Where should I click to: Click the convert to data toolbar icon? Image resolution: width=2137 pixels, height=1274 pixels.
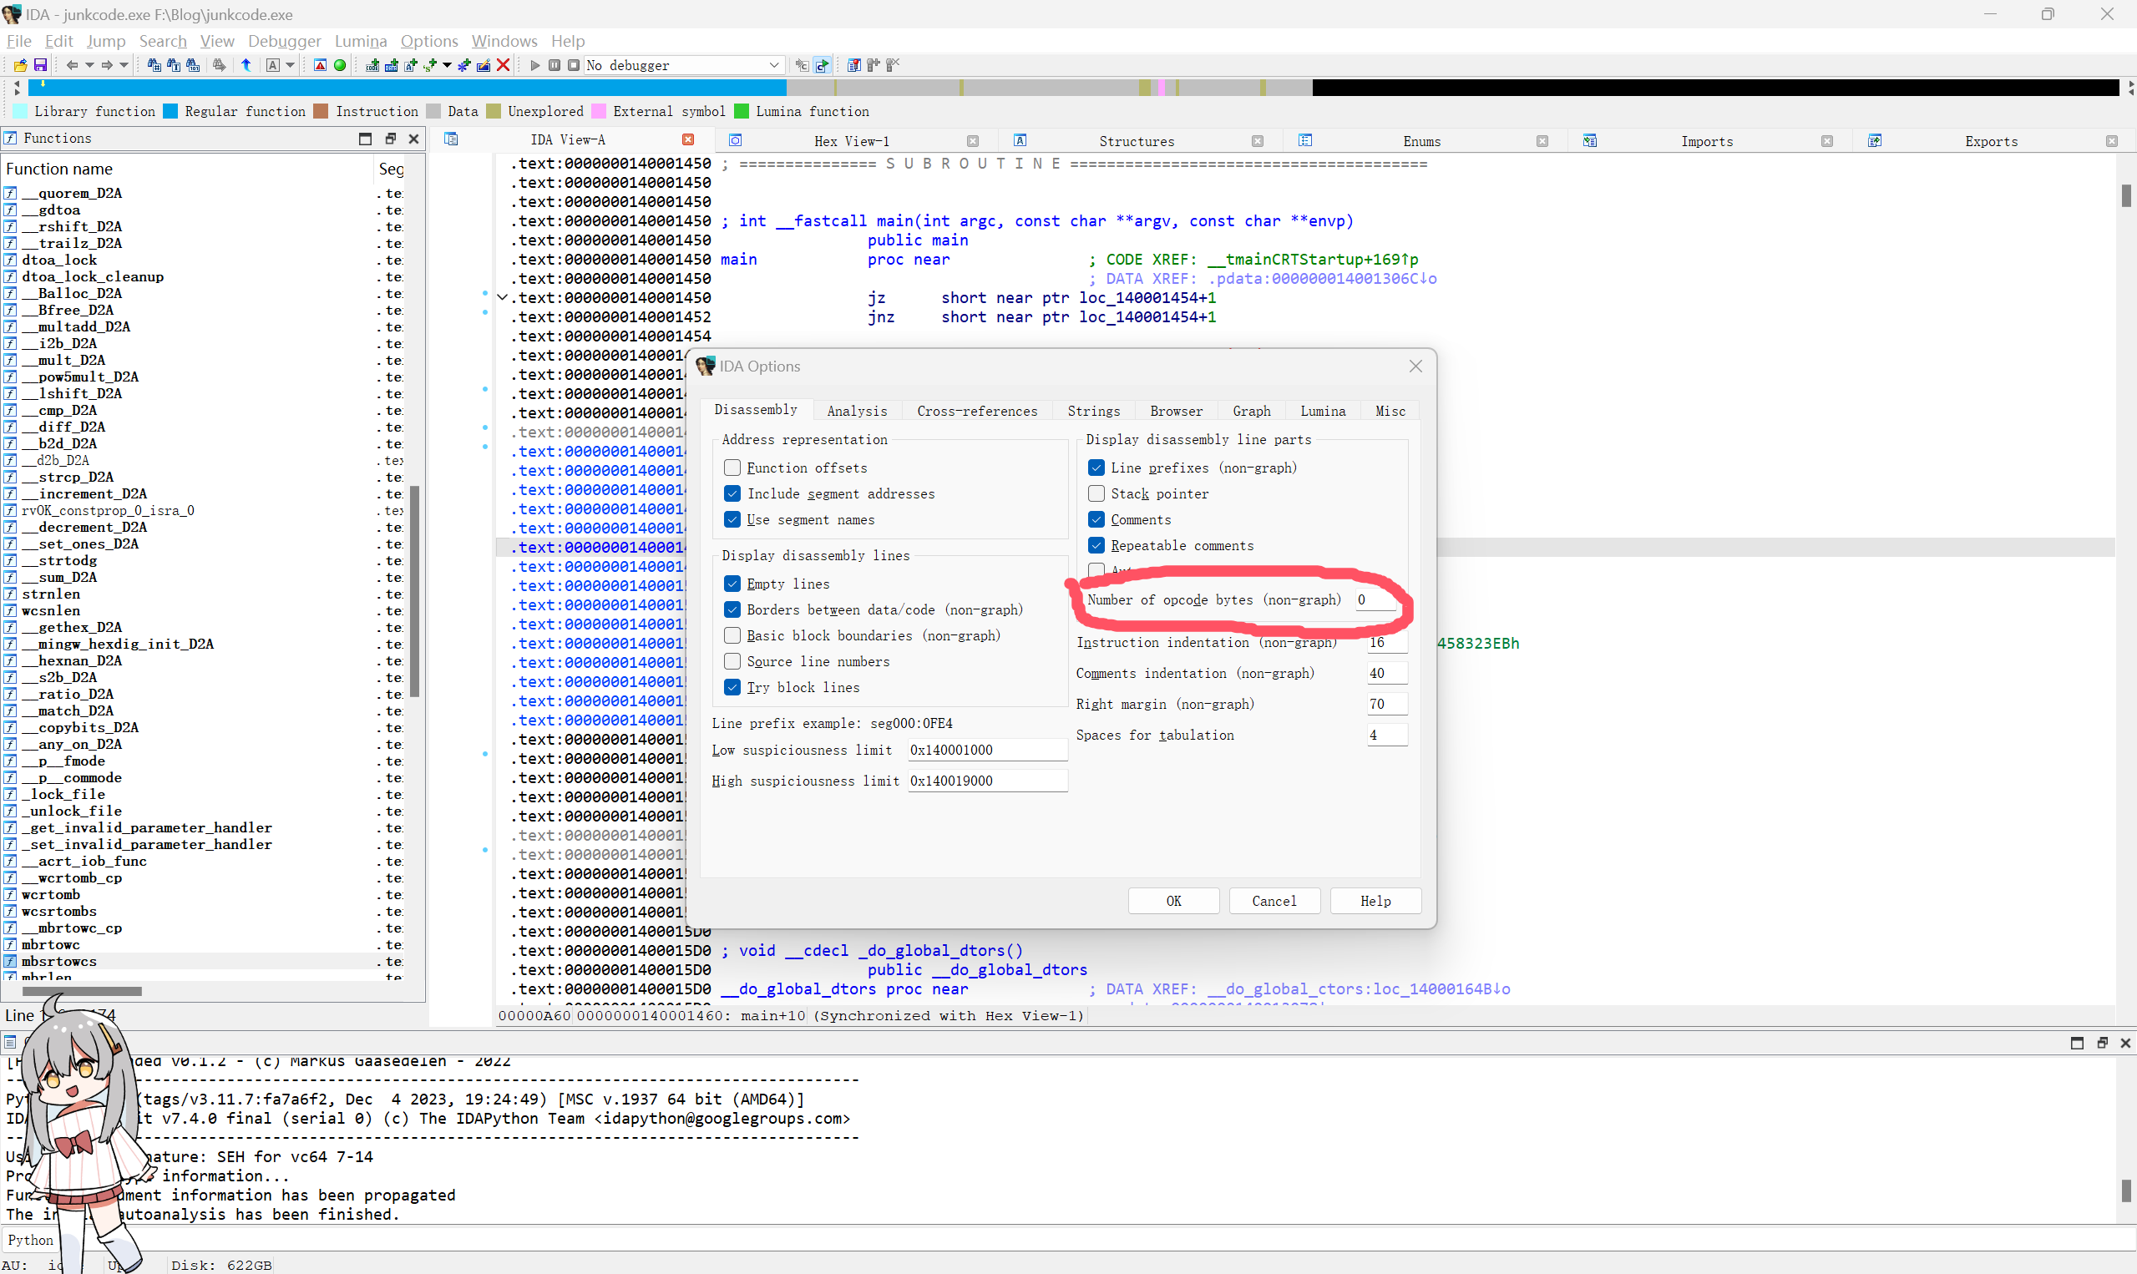[392, 65]
